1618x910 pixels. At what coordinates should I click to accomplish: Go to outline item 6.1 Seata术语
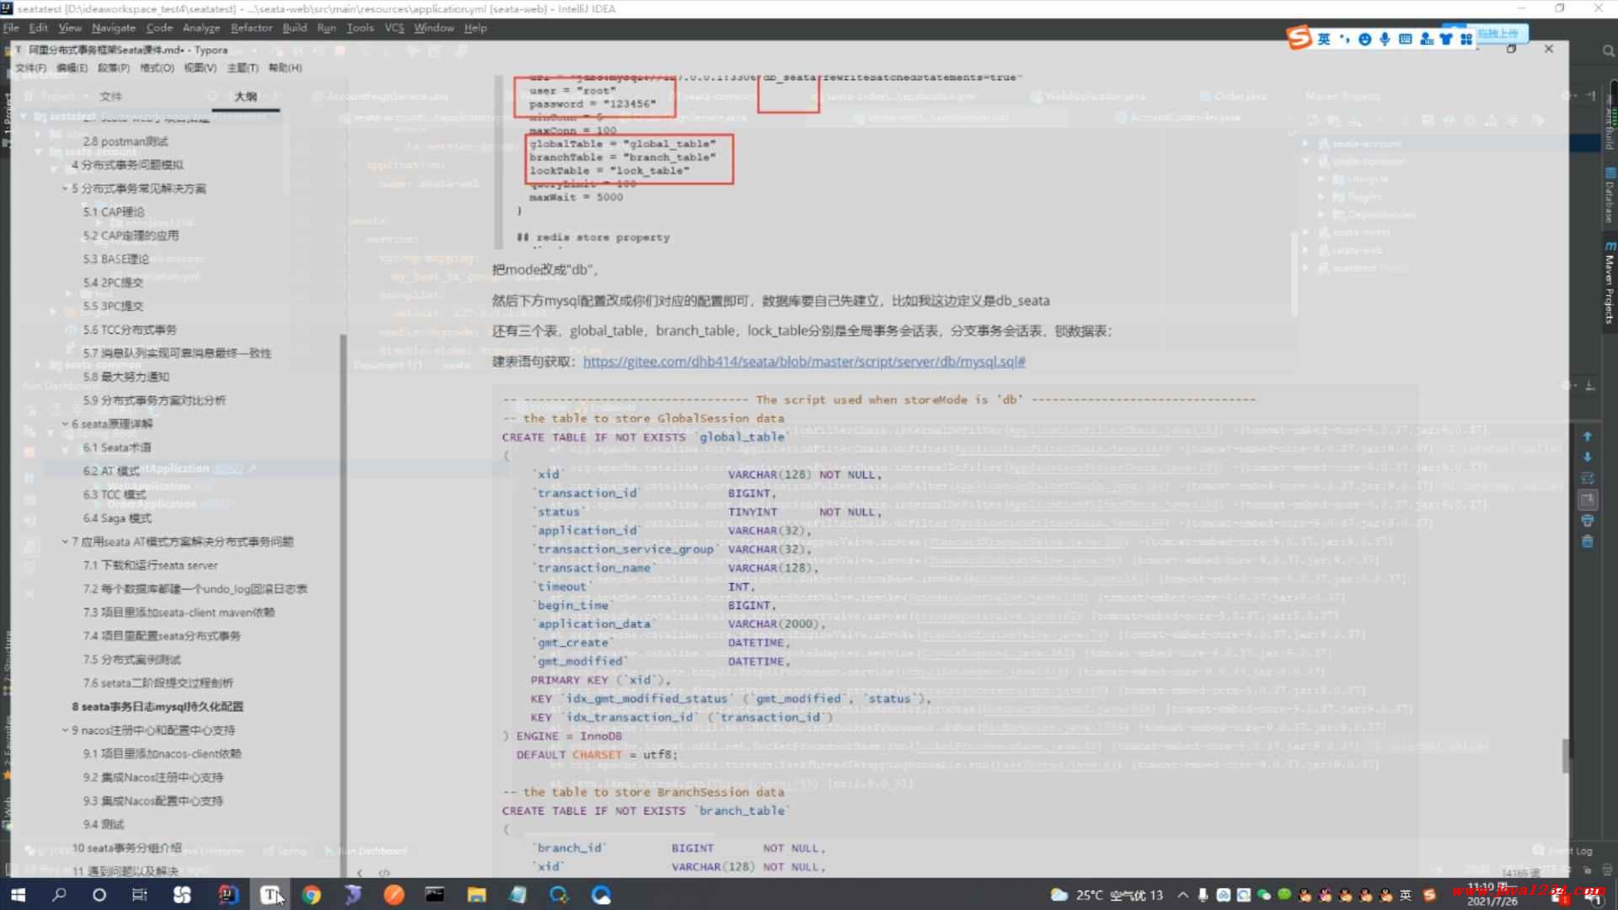[117, 447]
